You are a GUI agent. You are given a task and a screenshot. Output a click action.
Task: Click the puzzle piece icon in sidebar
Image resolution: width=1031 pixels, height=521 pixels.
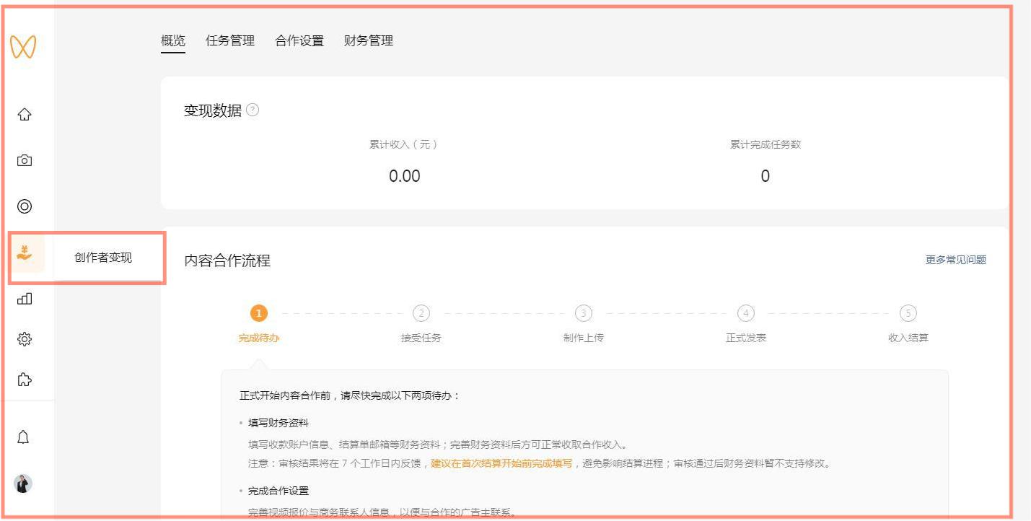click(24, 380)
